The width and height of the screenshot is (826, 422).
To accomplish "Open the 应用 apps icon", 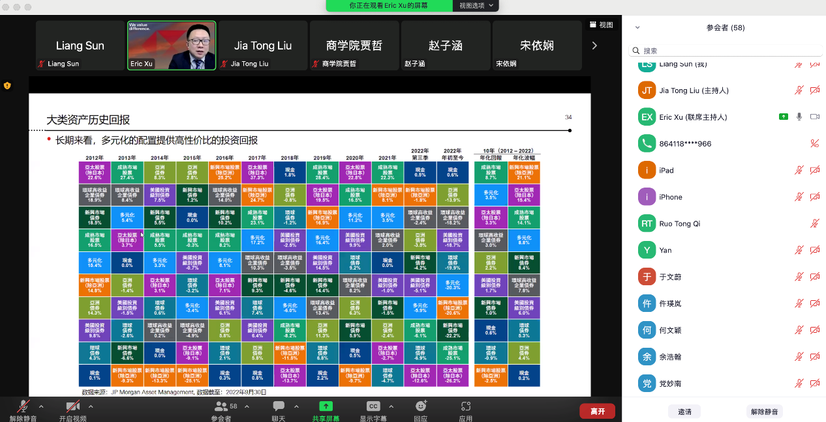I will (465, 406).
